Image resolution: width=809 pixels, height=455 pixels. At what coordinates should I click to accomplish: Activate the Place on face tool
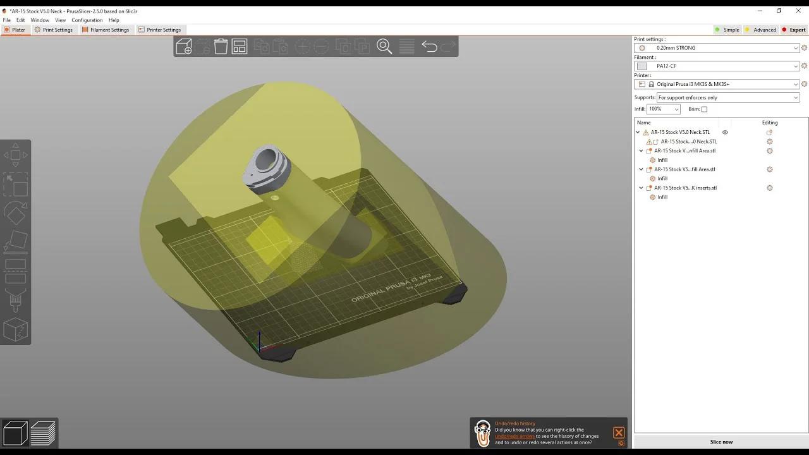coord(16,242)
